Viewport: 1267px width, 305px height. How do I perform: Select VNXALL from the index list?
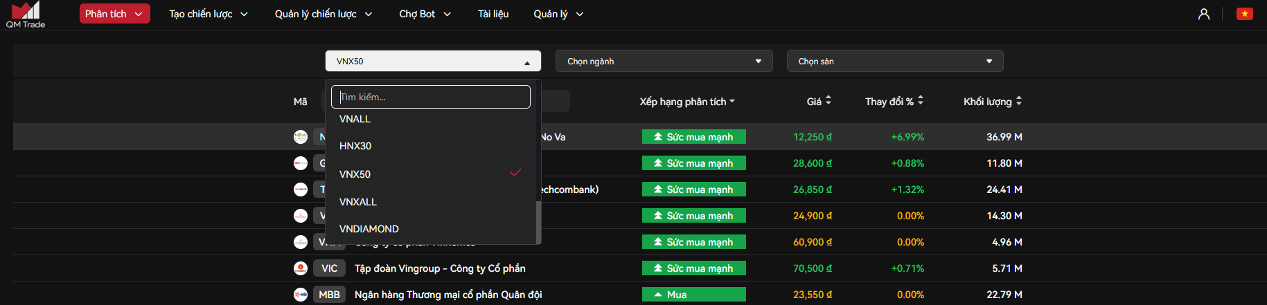430,201
